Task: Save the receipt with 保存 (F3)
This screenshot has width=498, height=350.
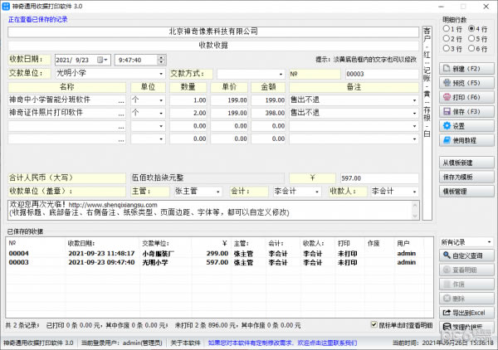Action: coord(466,111)
